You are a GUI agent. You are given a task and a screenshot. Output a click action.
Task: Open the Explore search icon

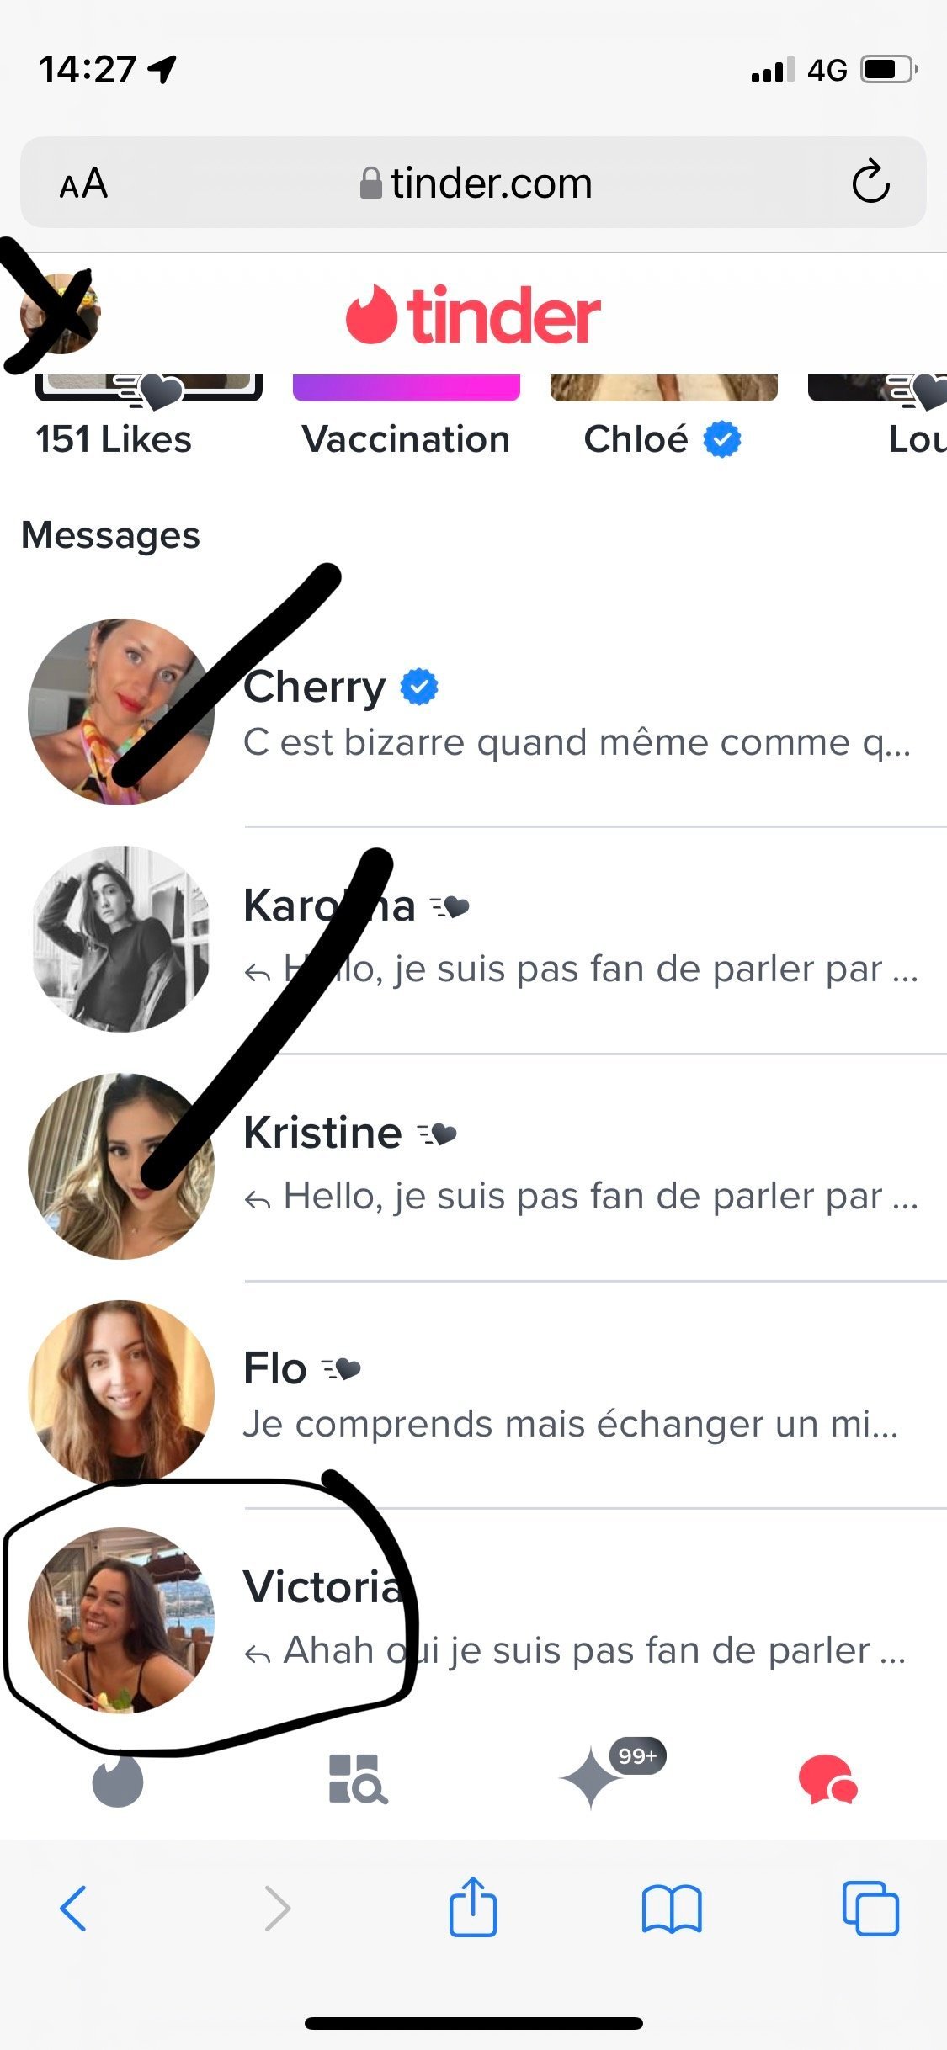357,1779
